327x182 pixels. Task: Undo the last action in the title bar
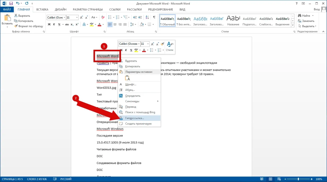click(17, 3)
